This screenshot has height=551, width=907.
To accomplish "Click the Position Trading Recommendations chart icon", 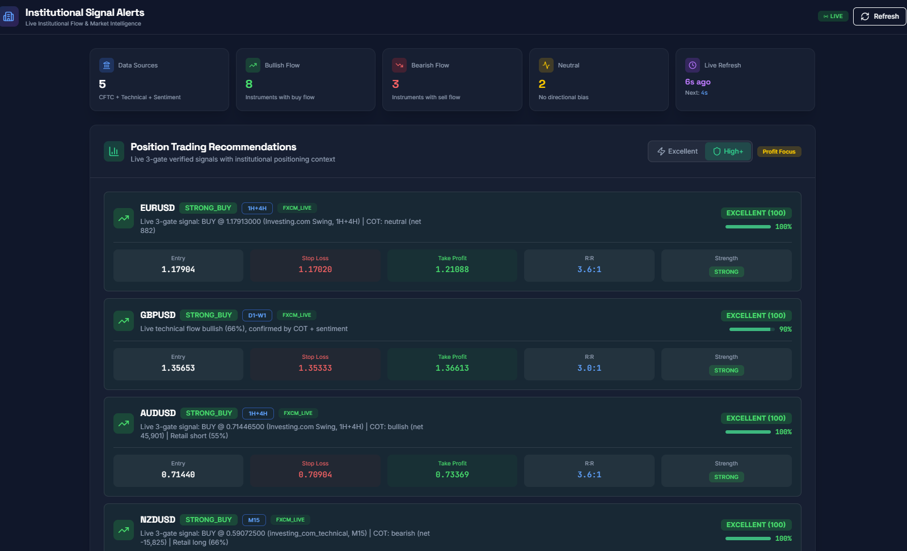I will [x=114, y=151].
